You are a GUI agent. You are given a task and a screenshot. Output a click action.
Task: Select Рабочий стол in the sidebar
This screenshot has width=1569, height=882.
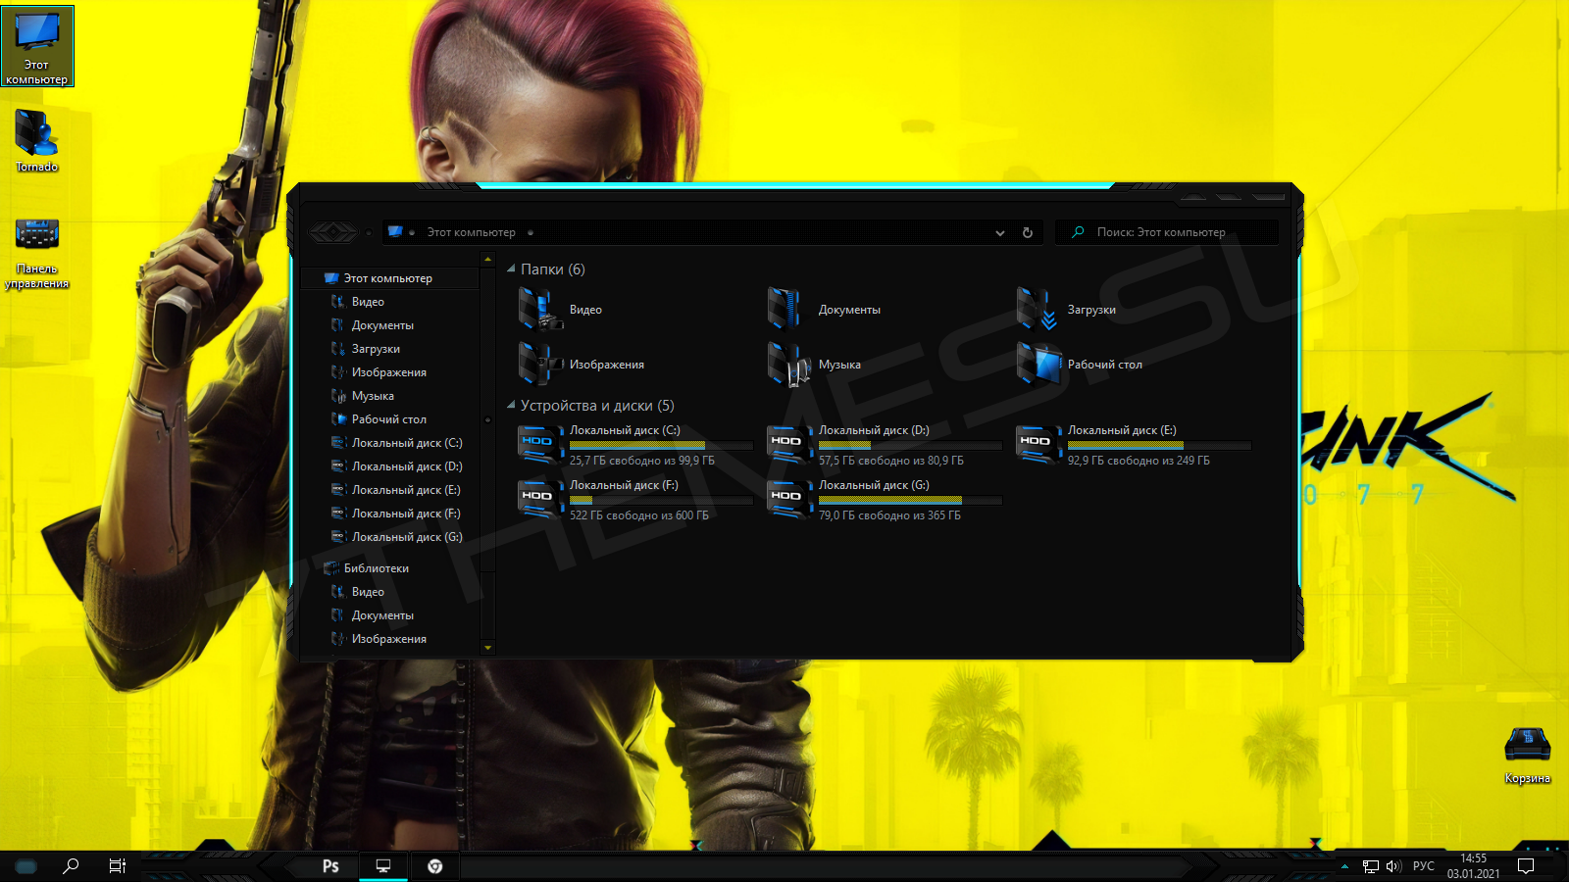tap(390, 419)
